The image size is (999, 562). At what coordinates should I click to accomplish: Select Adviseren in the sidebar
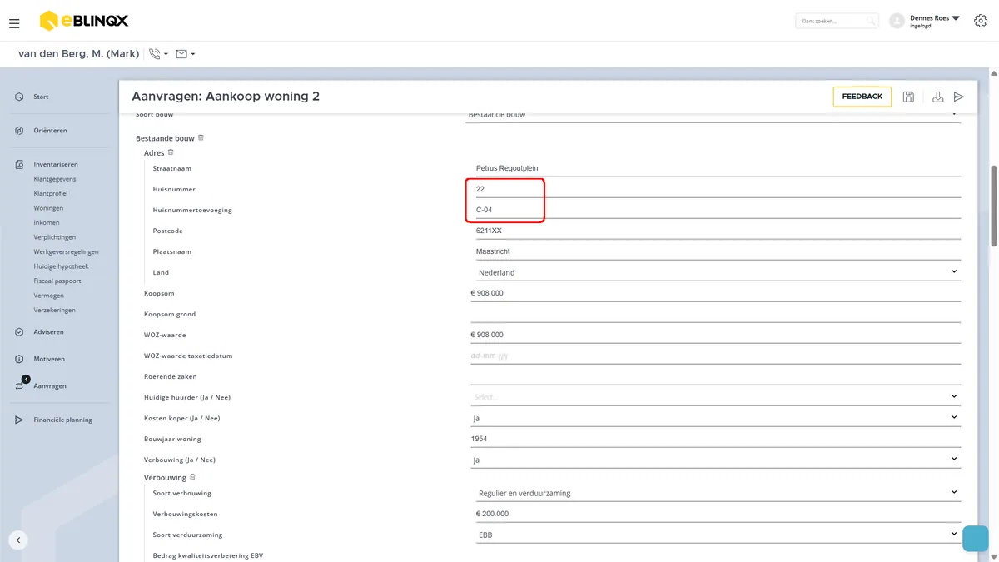click(48, 331)
